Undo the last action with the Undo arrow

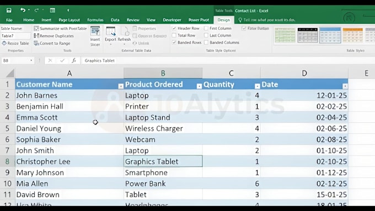tap(23, 10)
